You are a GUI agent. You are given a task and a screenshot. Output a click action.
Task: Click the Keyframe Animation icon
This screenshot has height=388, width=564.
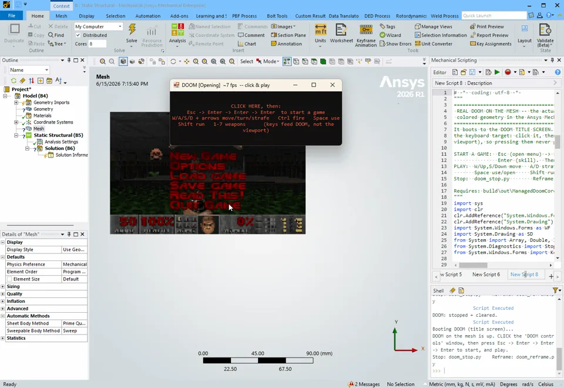click(366, 29)
